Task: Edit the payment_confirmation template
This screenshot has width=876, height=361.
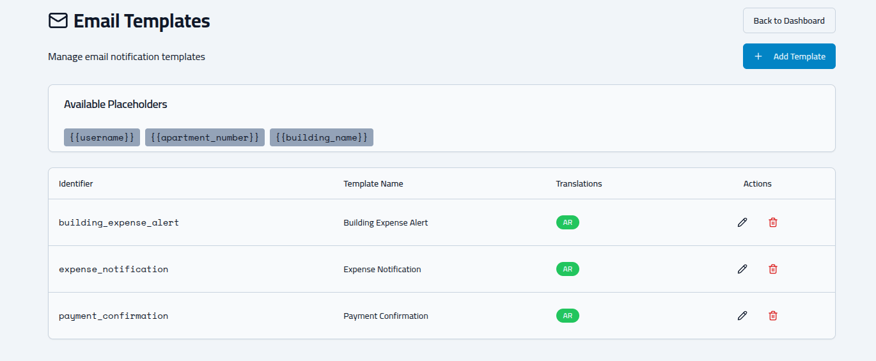Action: [742, 316]
